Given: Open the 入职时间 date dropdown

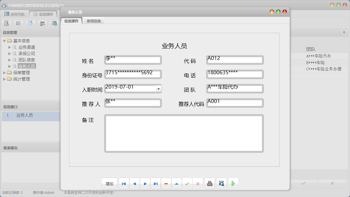Looking at the screenshot, I should click(x=158, y=89).
